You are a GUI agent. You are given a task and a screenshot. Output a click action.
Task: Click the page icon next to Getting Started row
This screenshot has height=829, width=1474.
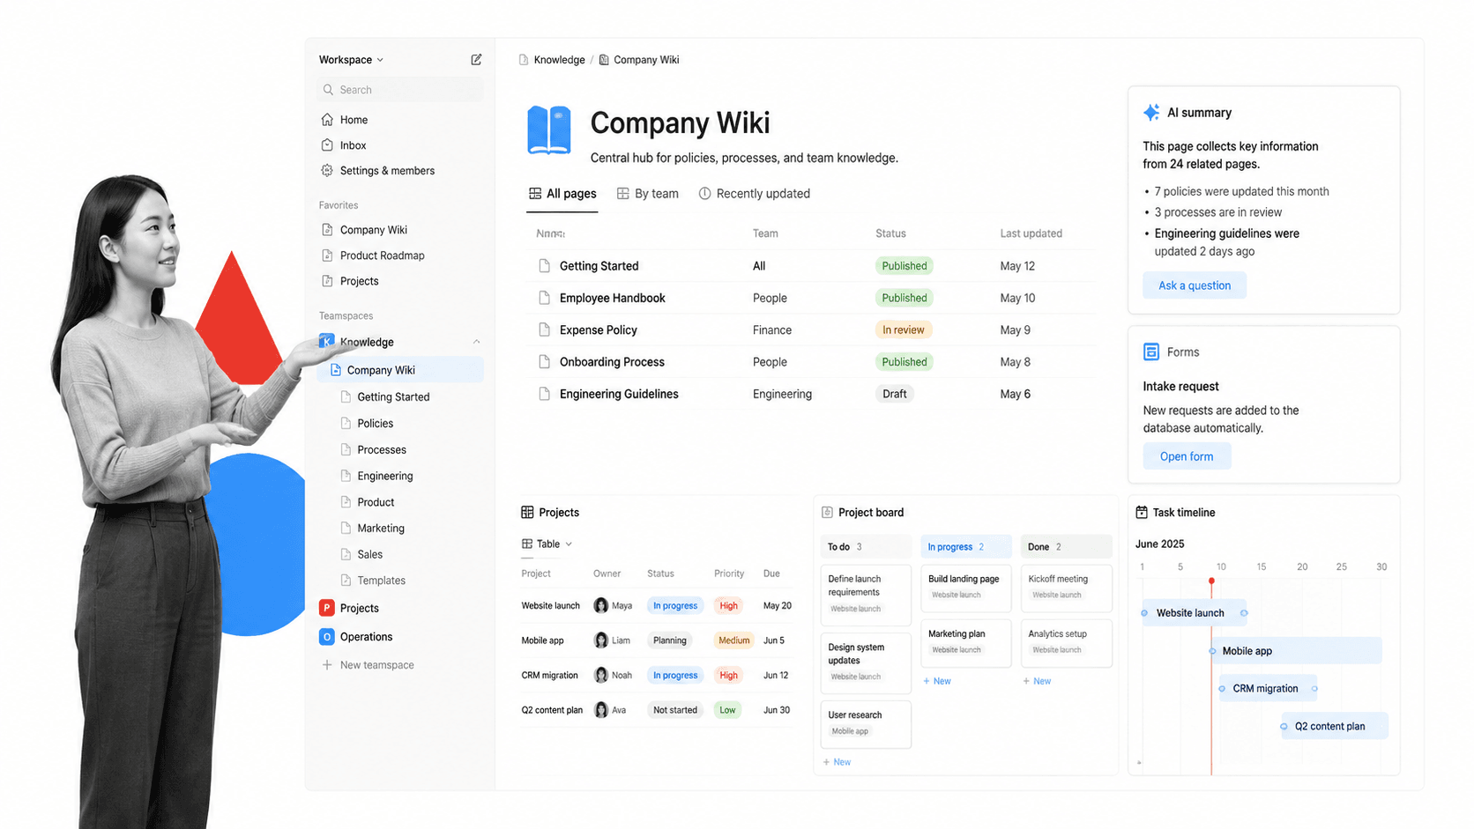point(544,266)
